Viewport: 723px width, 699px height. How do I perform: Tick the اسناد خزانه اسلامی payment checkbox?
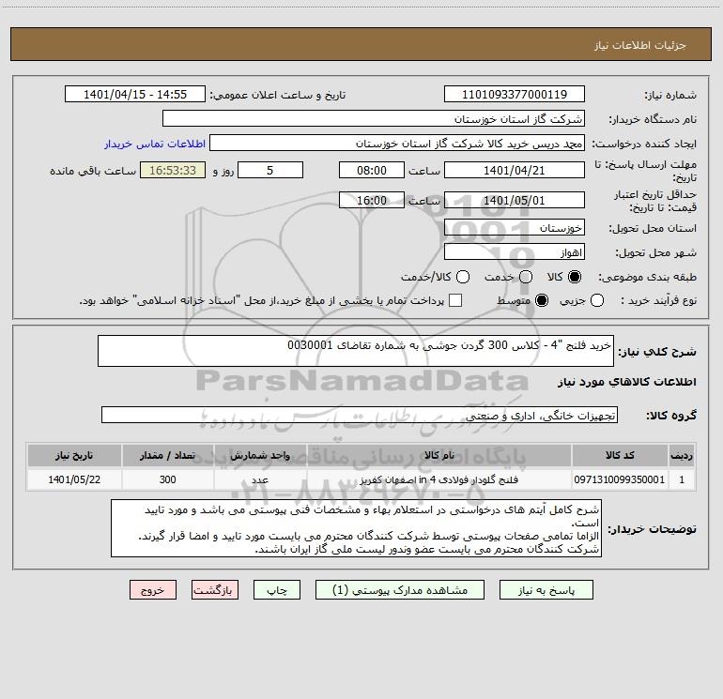(x=455, y=300)
